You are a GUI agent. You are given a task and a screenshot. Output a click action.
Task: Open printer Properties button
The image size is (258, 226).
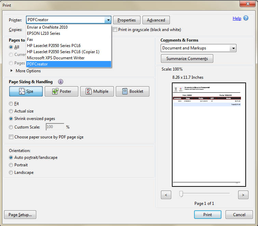point(127,20)
